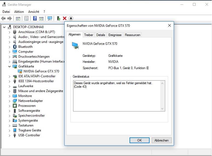Select NVIDIA GeForce GTX 570 tree entry
The image size is (212, 156).
point(41,71)
